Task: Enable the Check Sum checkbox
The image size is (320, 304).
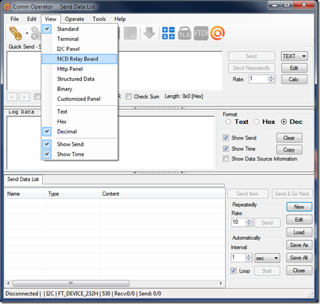Action: tap(128, 96)
